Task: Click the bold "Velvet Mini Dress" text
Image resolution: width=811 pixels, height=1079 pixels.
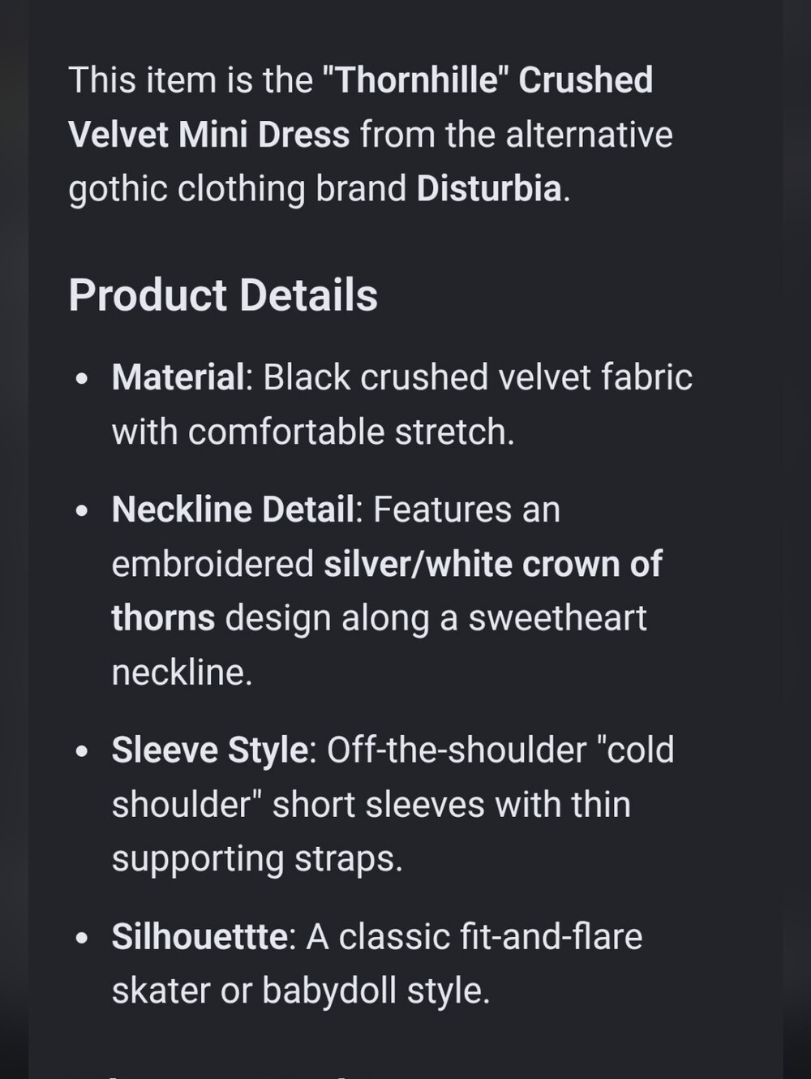Action: 209,135
